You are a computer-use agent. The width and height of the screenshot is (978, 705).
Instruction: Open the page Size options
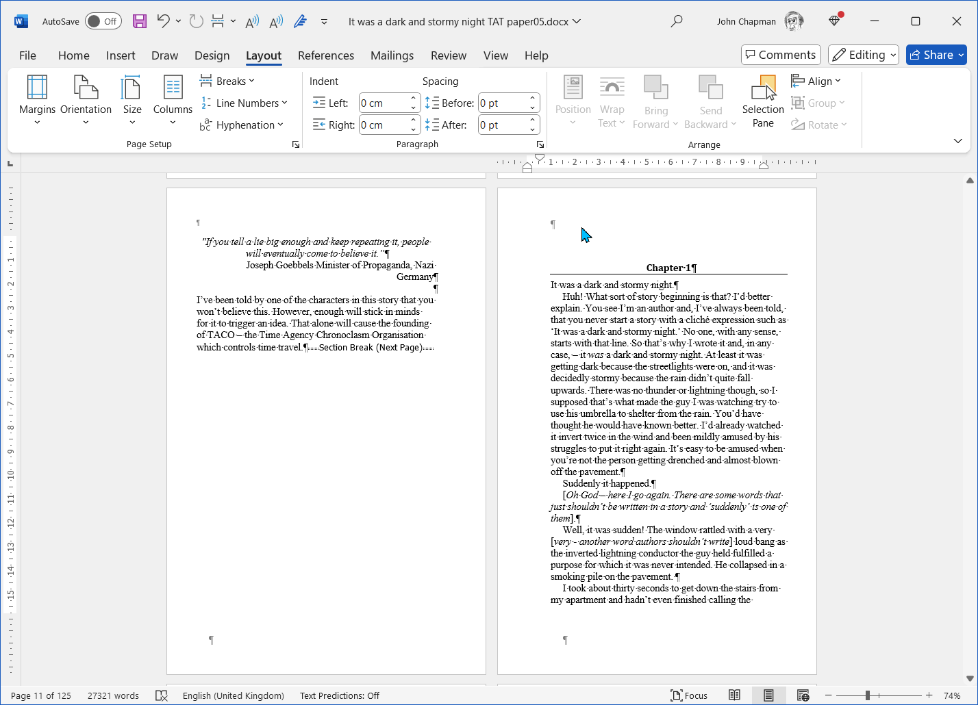pos(132,100)
